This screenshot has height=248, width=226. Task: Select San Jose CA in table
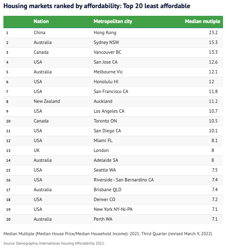click(x=106, y=62)
